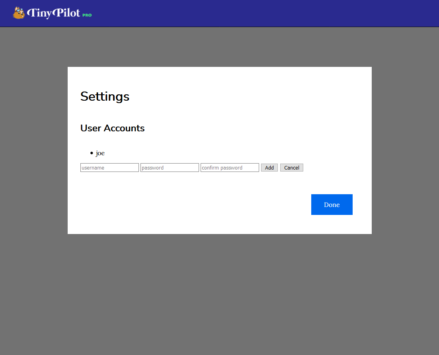Click the User Accounts heading
This screenshot has height=355, width=439.
tap(112, 128)
